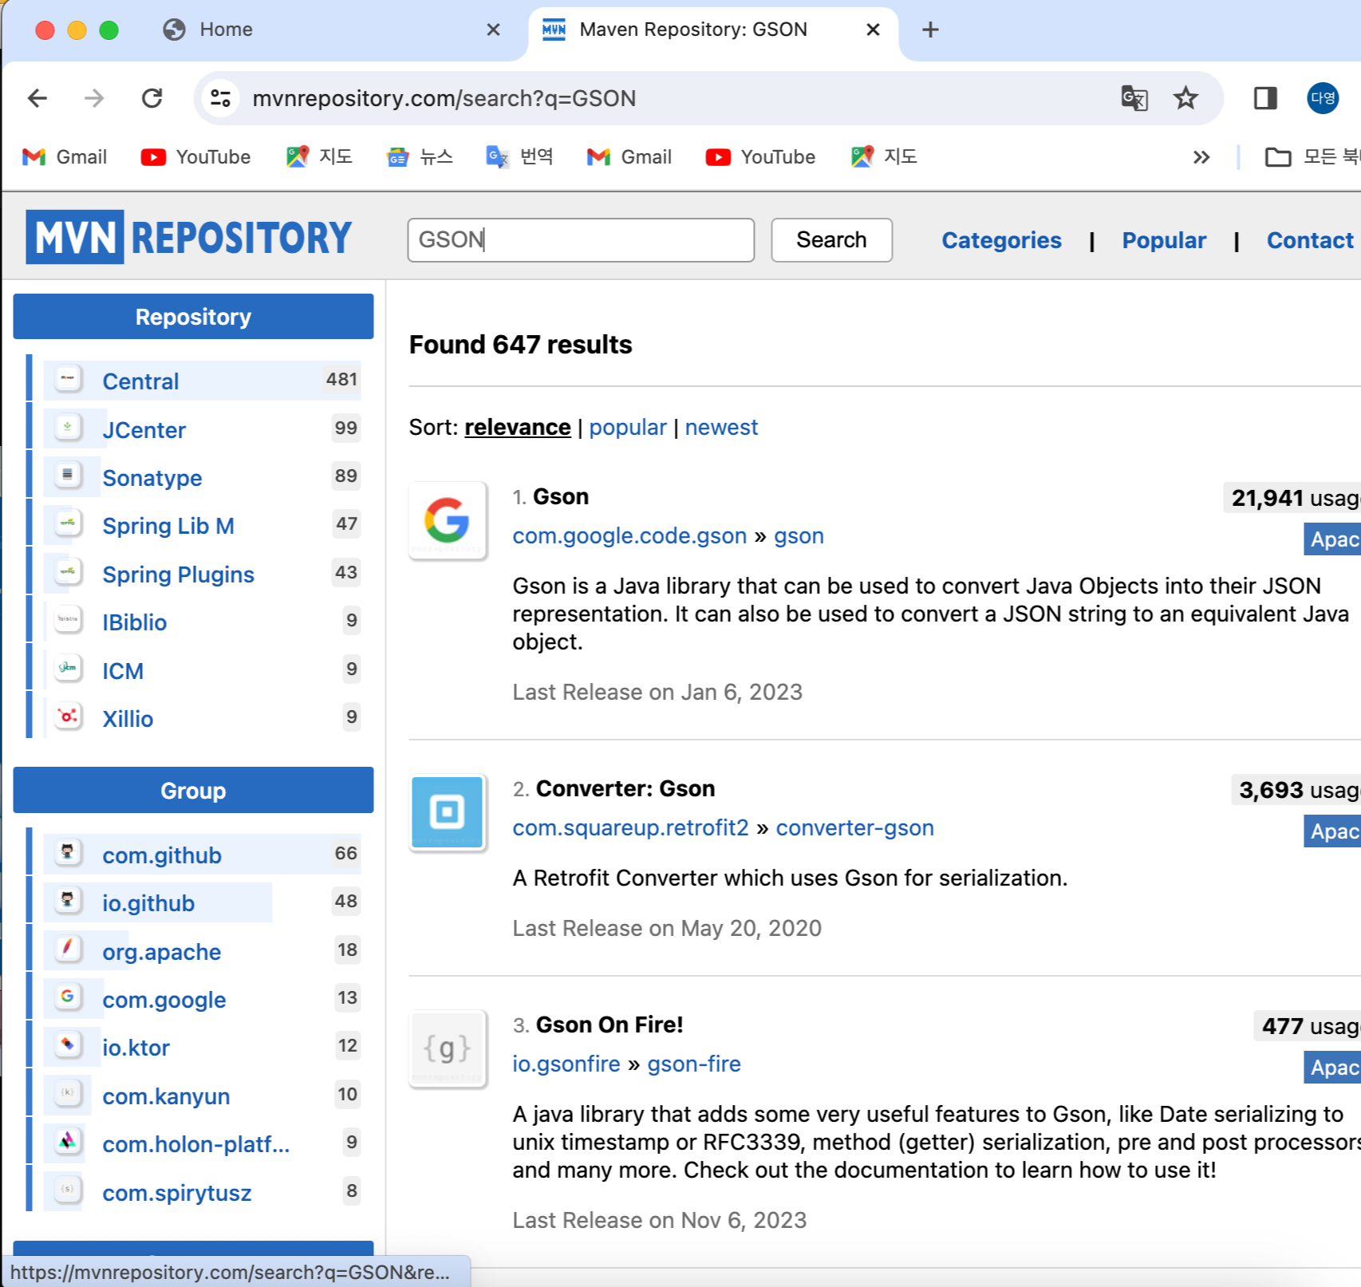Screen dimensions: 1361x1287
Task: Open the Contact menu link
Action: (x=1310, y=240)
